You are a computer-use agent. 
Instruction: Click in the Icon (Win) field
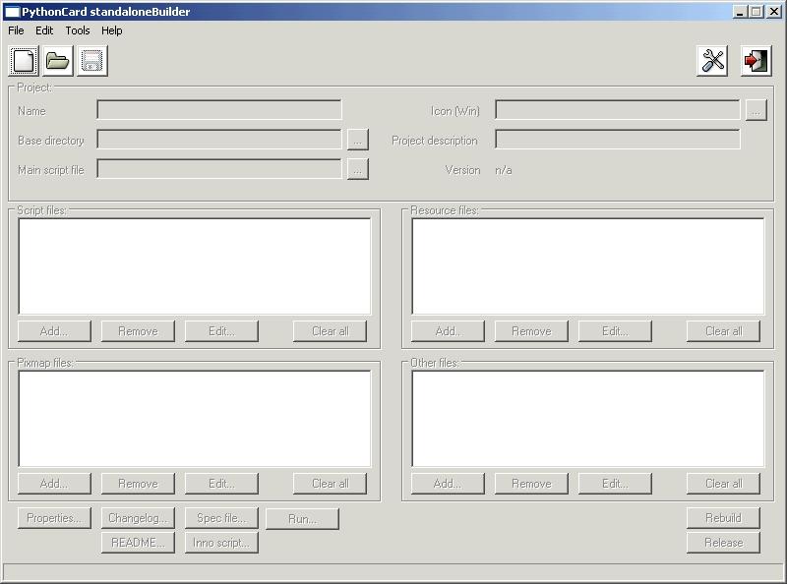pos(618,110)
